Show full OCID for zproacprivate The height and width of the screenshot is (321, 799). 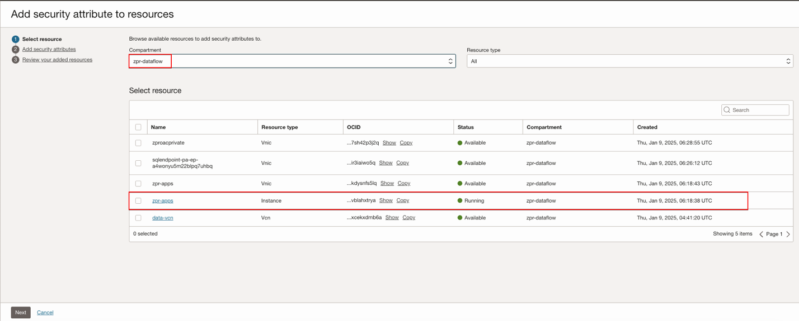coord(389,143)
